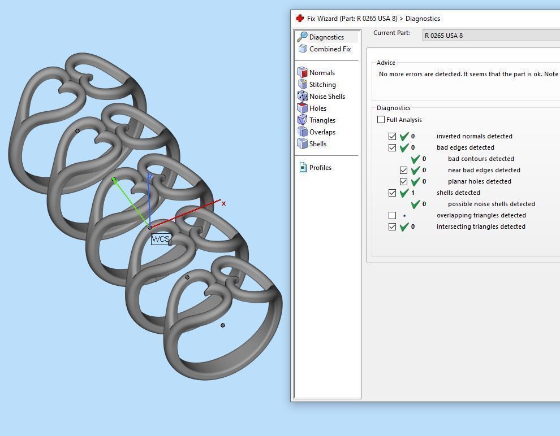
Task: Go to Profiles page label
Action: (x=320, y=168)
